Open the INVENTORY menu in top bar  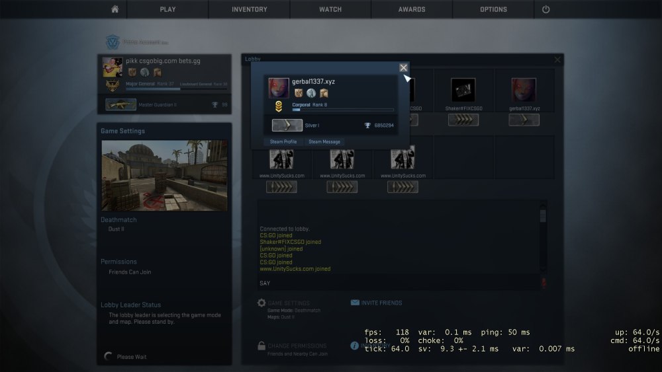pyautogui.click(x=249, y=9)
